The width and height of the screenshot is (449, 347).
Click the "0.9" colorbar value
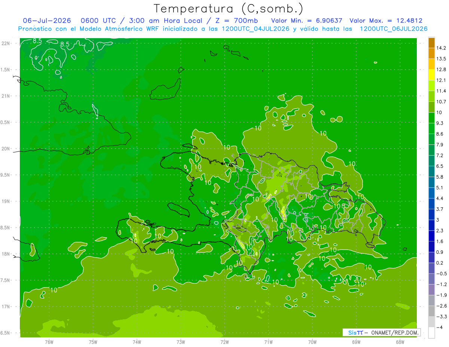[x=440, y=252]
